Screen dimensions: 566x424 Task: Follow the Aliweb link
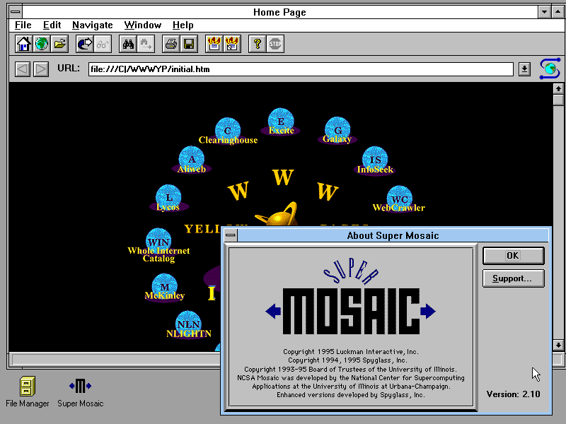pos(192,160)
